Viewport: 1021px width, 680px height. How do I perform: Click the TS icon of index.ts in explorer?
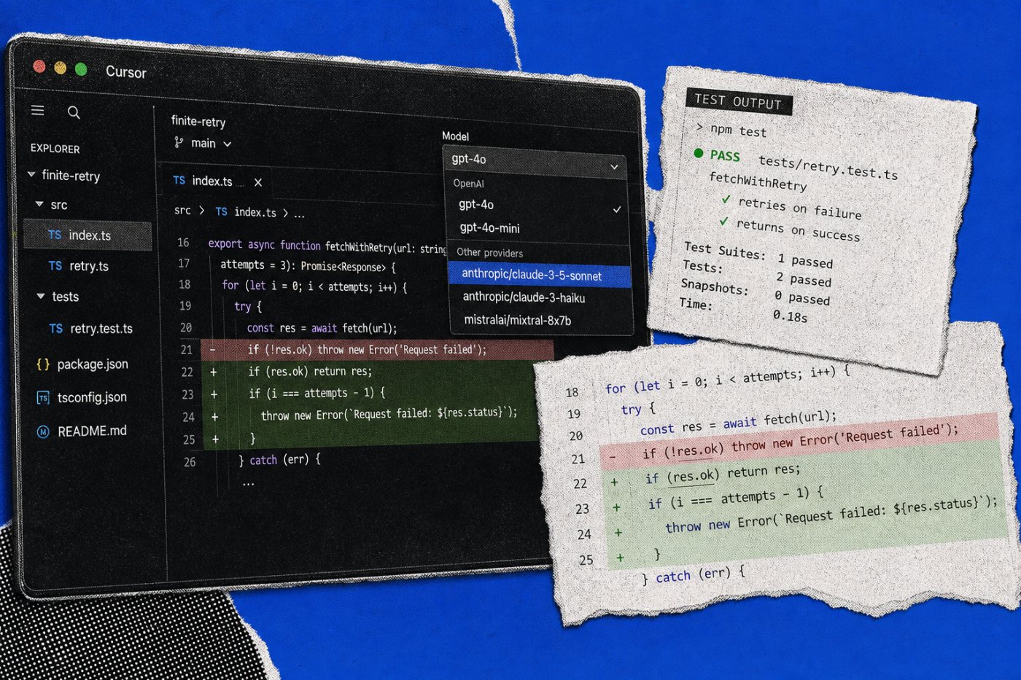tap(55, 235)
